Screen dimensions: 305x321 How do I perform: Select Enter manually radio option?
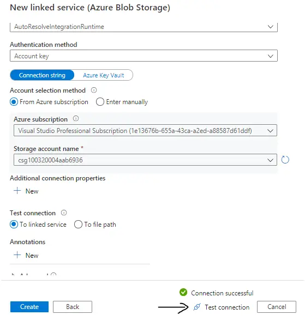(x=100, y=102)
